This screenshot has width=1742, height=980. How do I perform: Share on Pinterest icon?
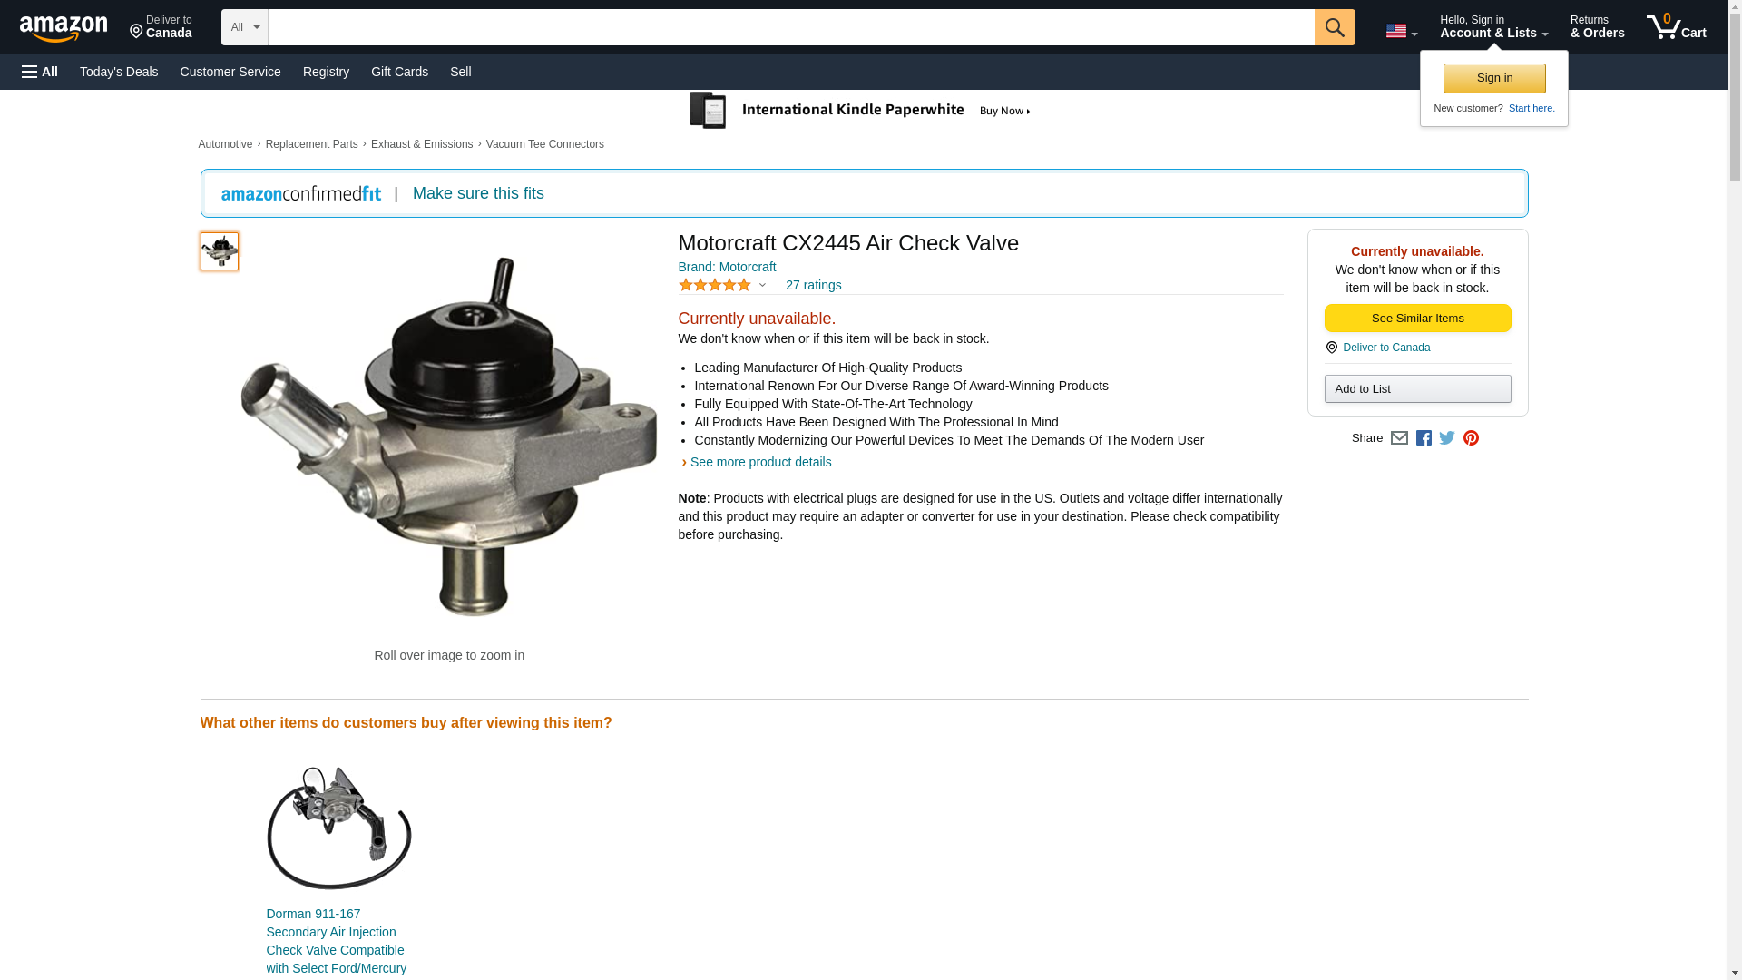click(x=1471, y=438)
